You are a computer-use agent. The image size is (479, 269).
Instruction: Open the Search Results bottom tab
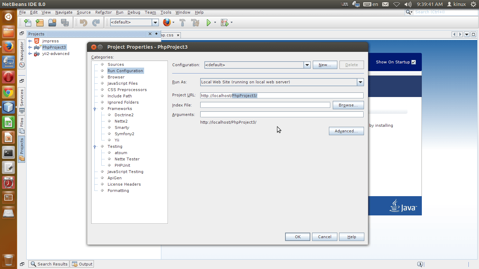49,264
